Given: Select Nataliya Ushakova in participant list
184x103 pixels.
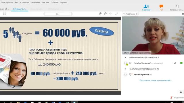Looking at the screenshot, I should coord(148,63).
